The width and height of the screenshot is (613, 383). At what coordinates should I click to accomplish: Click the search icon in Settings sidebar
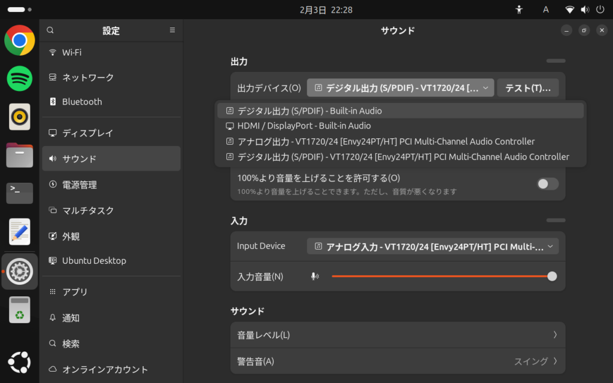click(x=50, y=30)
